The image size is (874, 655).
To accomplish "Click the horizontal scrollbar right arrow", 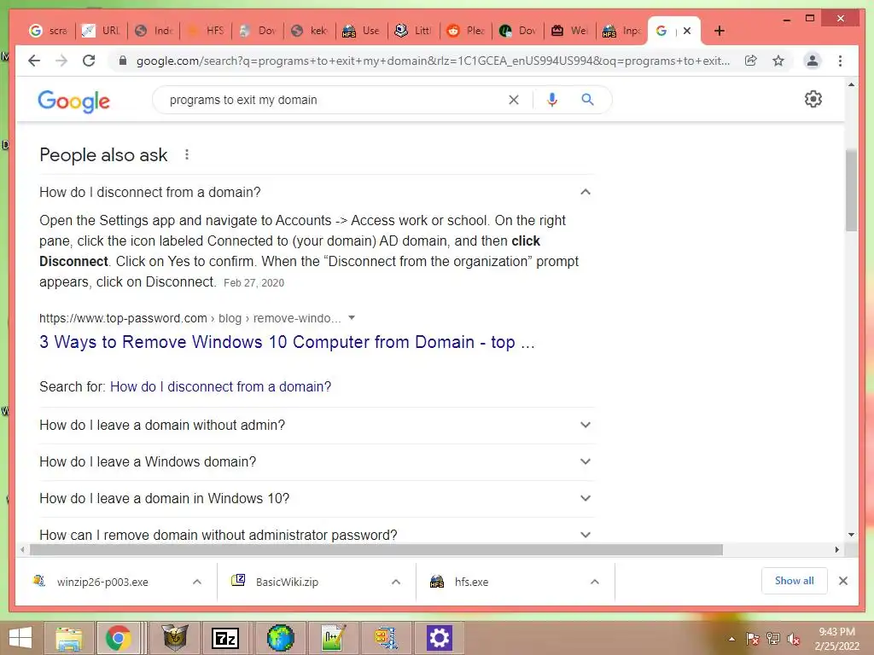I will pyautogui.click(x=836, y=550).
